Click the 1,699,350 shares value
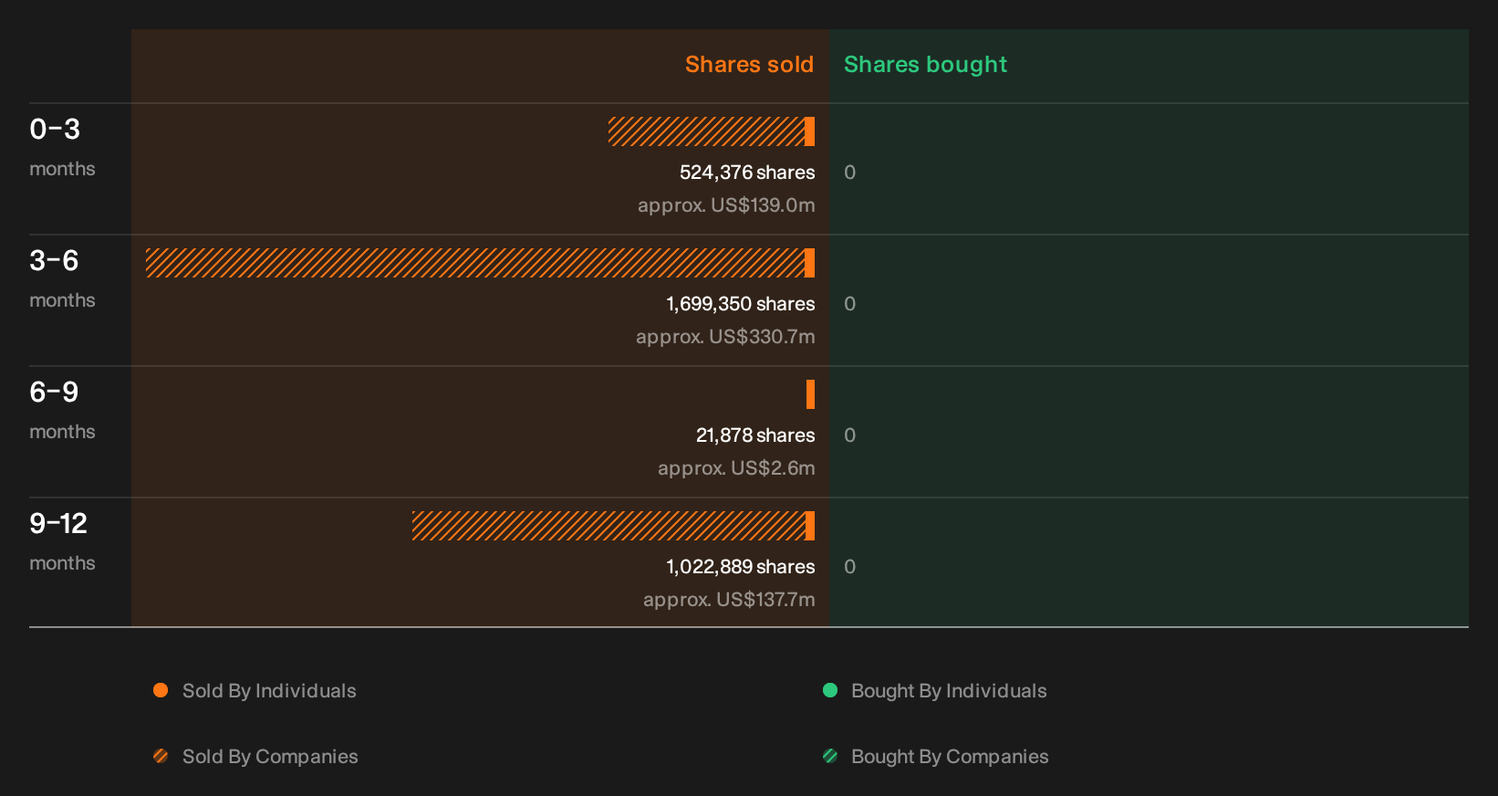1498x796 pixels. click(x=741, y=304)
